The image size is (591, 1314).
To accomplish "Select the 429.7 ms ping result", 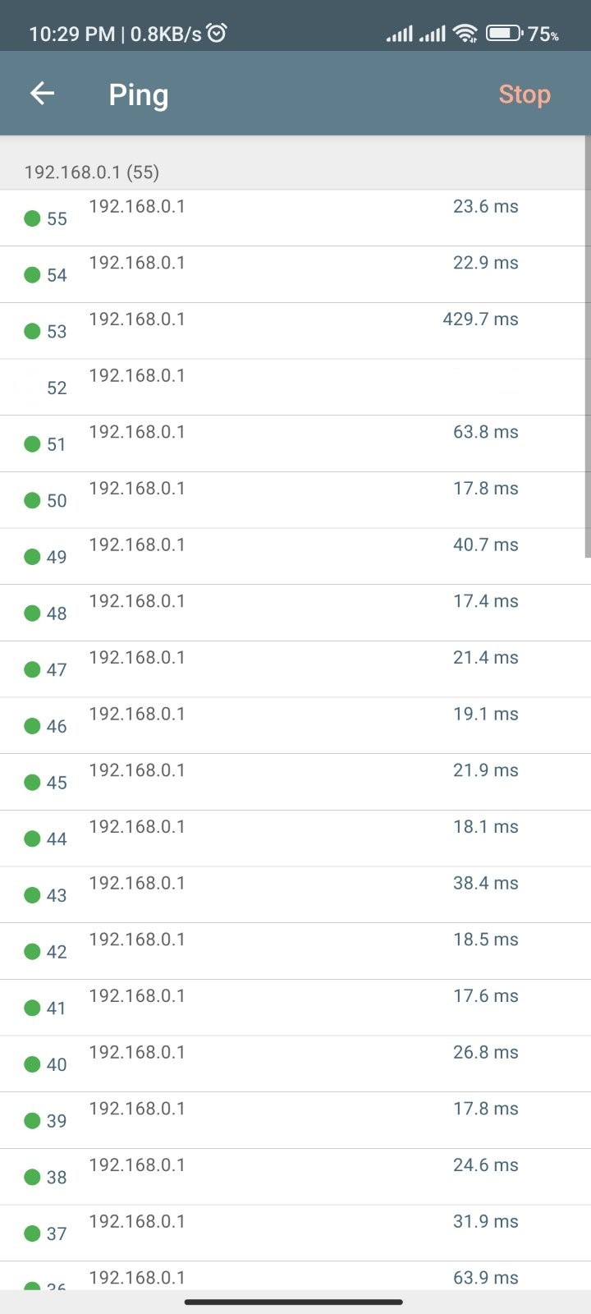I will [295, 331].
